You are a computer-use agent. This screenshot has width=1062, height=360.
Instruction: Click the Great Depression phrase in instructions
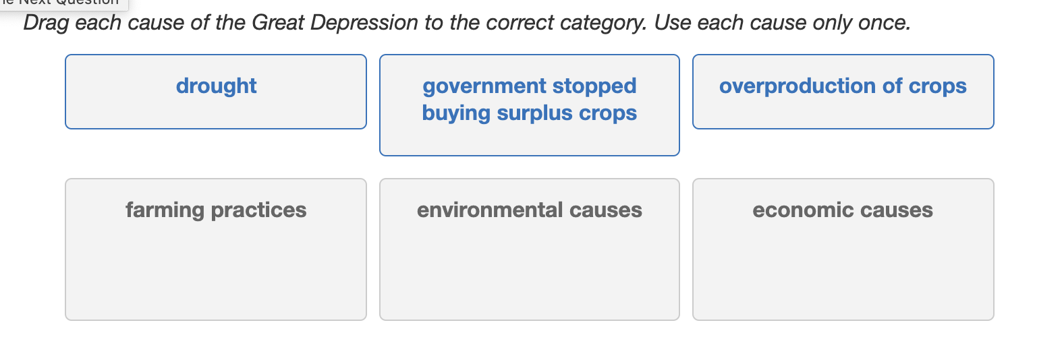point(335,23)
